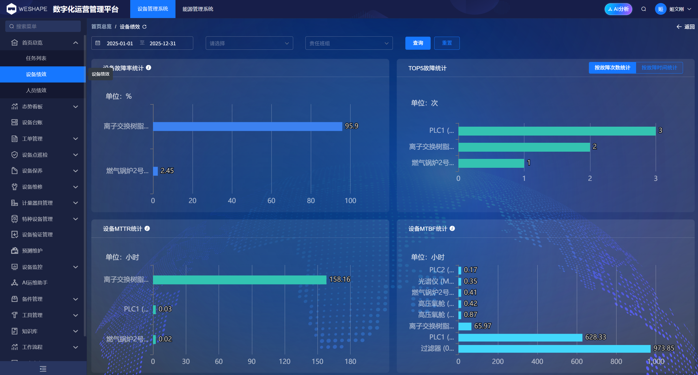Open the 请选择 dropdown
The height and width of the screenshot is (375, 698).
coord(249,43)
